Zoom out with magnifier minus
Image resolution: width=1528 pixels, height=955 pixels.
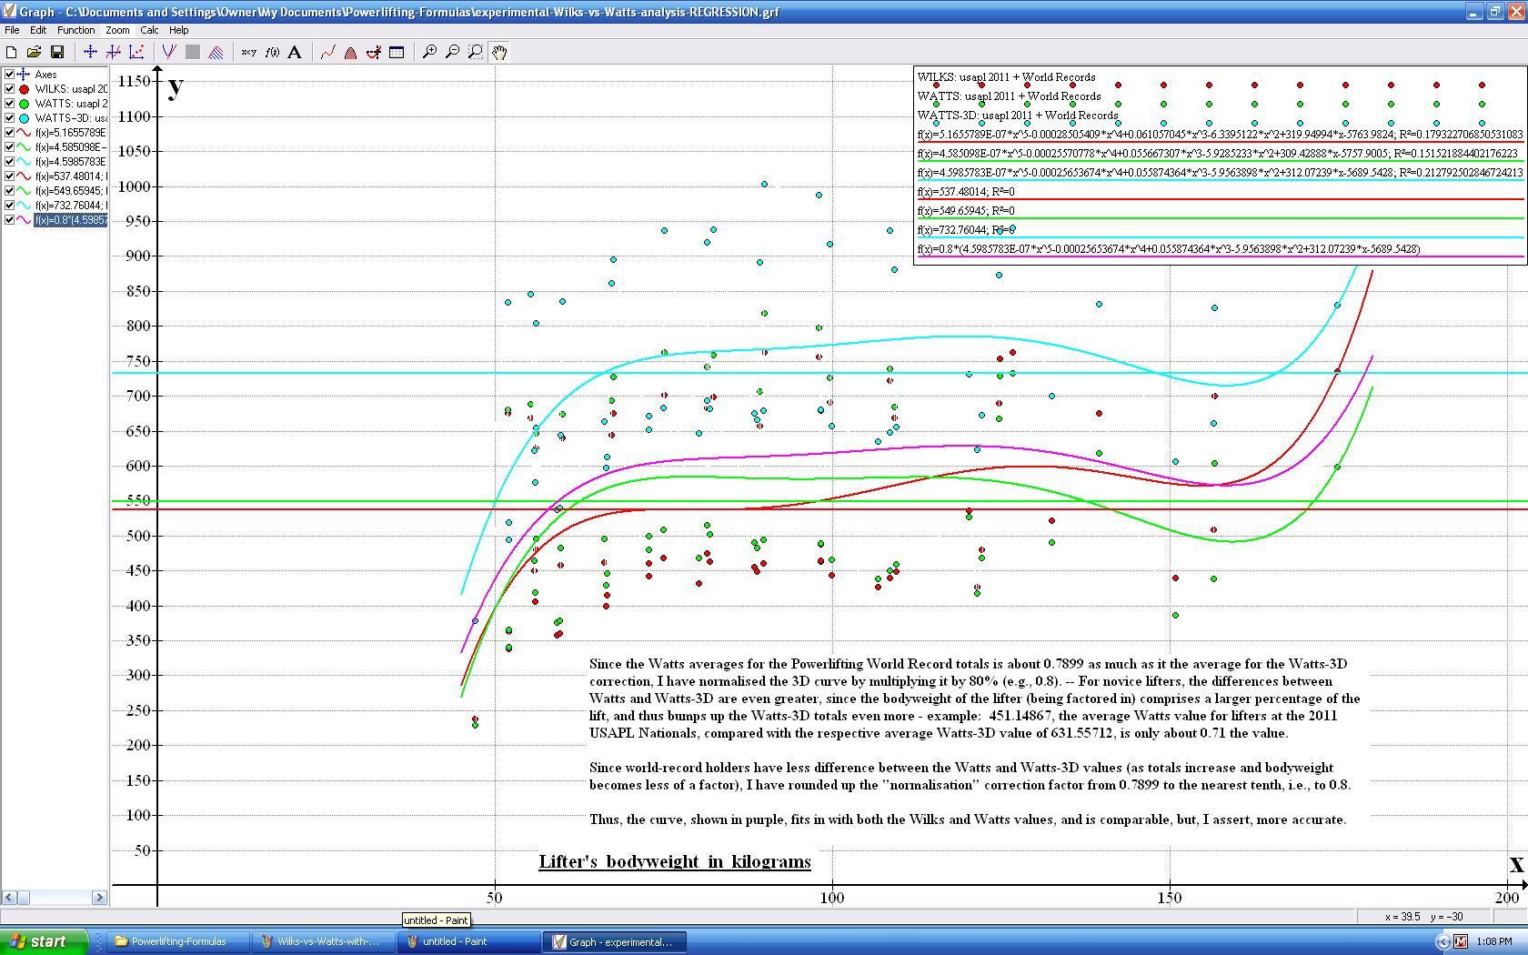(x=452, y=52)
